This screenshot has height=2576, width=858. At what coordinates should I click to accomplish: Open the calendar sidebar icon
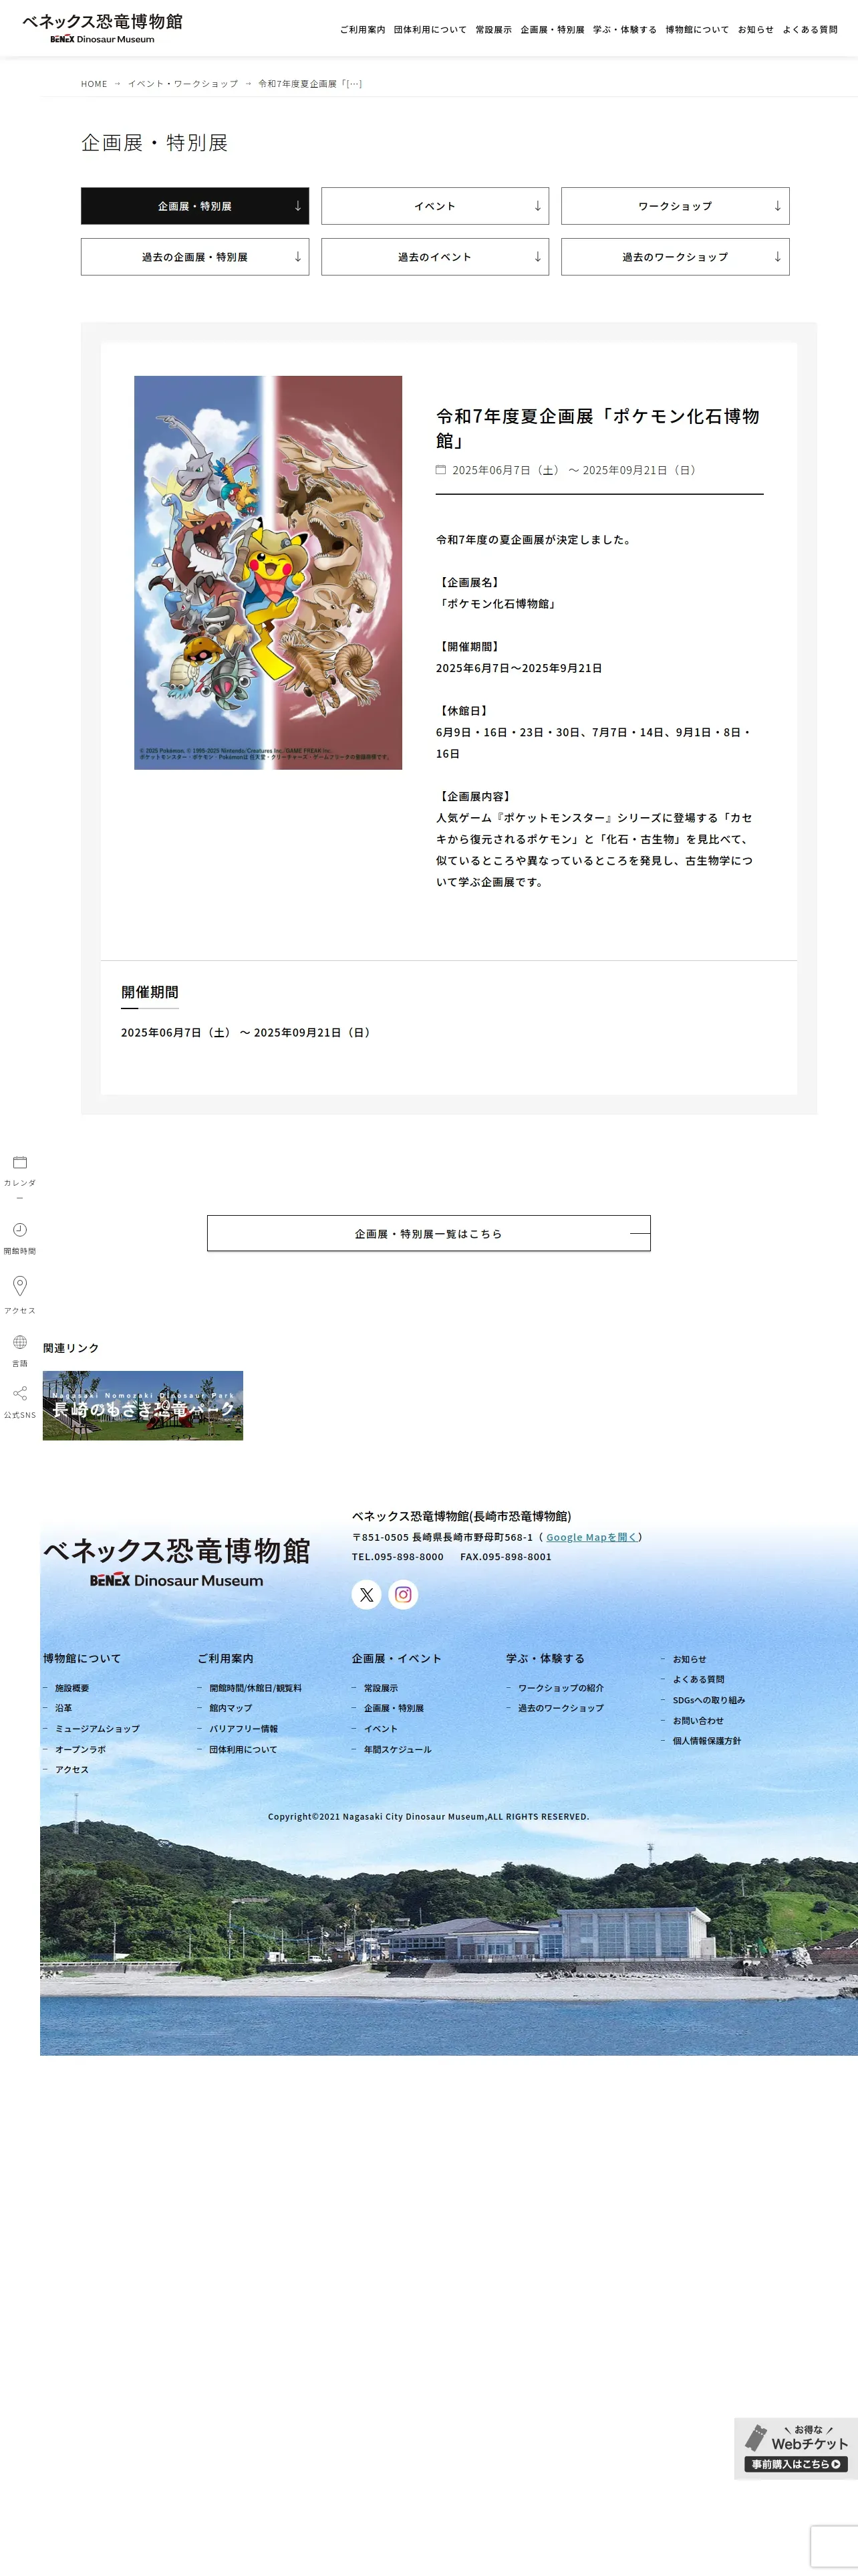pyautogui.click(x=19, y=1162)
